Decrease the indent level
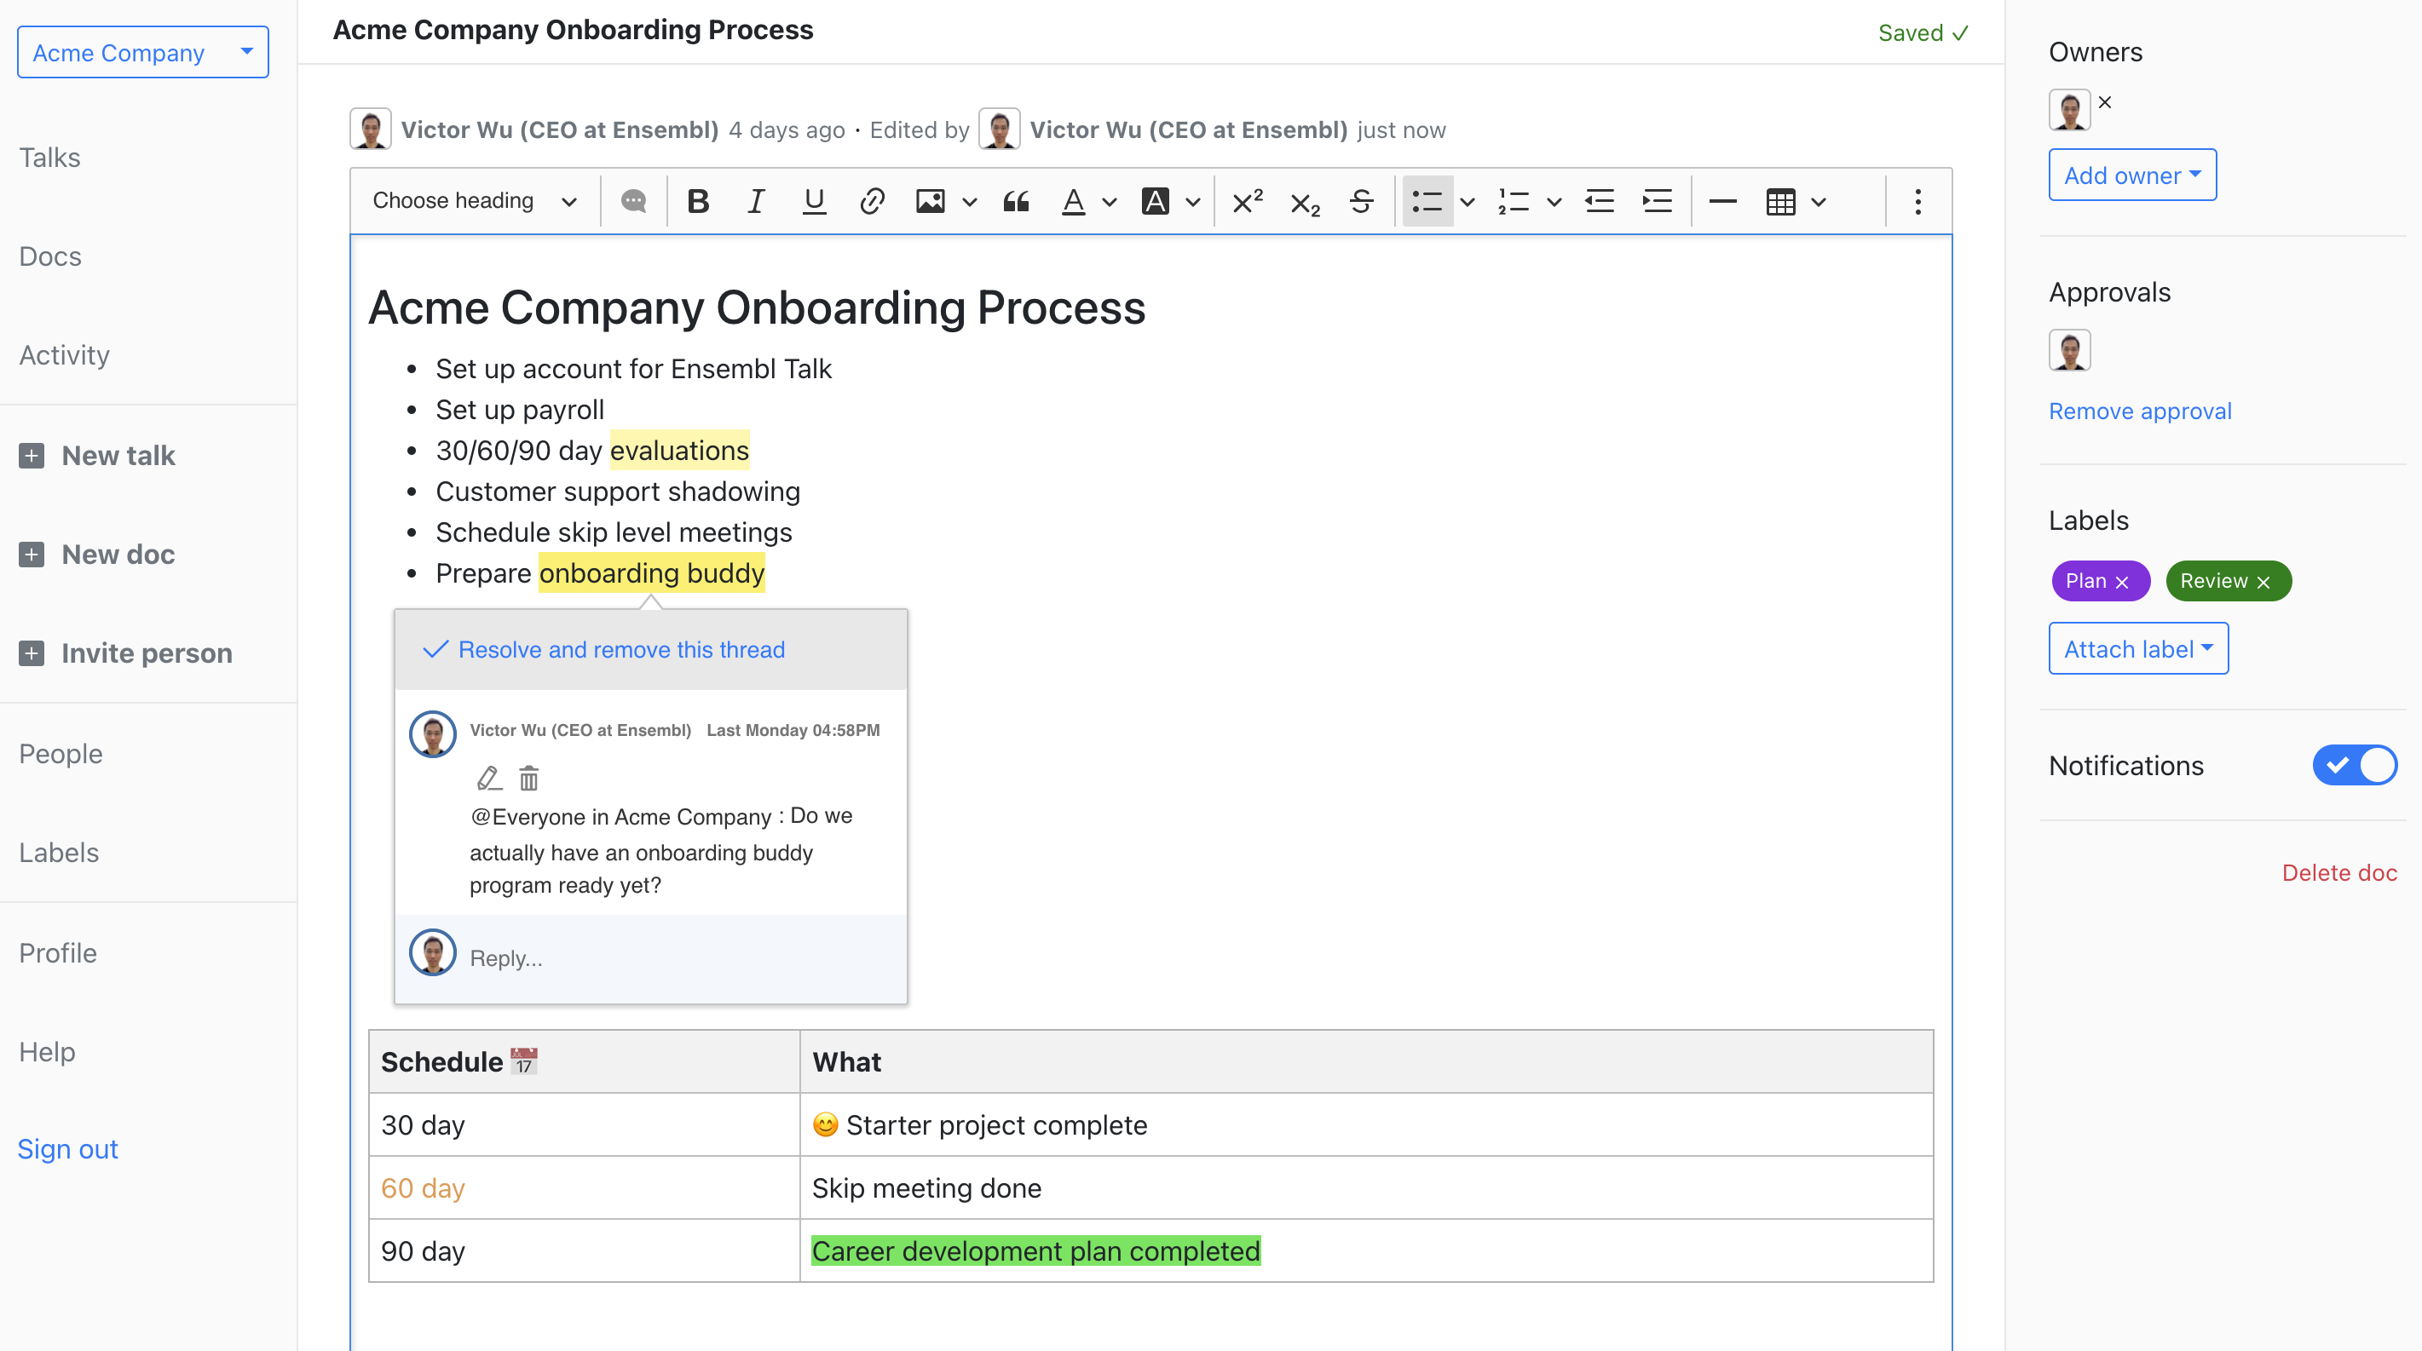Viewport: 2422px width, 1351px height. pyautogui.click(x=1599, y=201)
